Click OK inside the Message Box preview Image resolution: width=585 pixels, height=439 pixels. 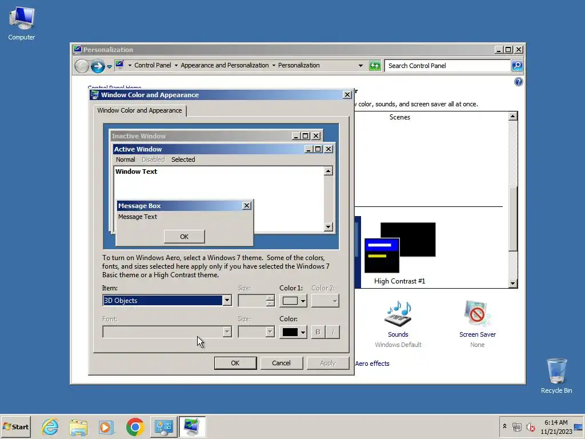tap(185, 237)
